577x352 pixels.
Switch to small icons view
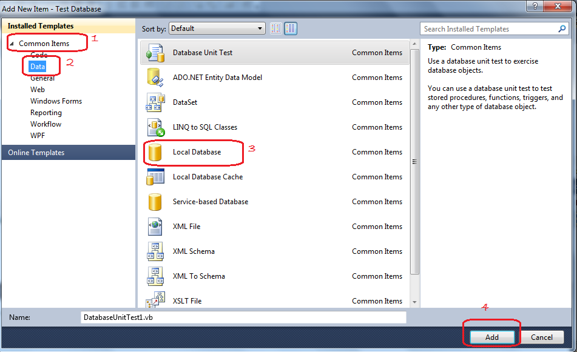[x=276, y=28]
